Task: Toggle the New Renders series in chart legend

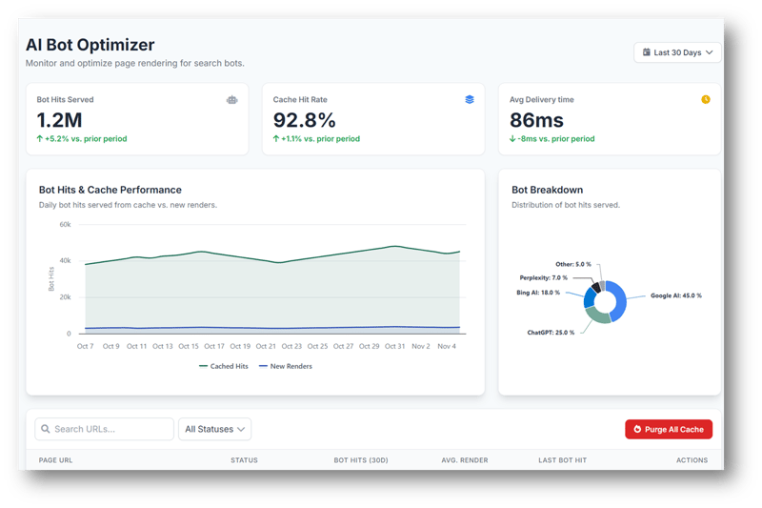Action: pos(285,366)
